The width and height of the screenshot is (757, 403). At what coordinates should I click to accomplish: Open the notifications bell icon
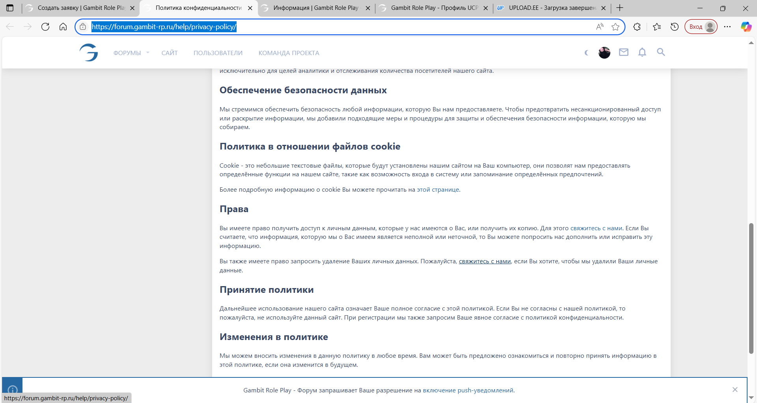pos(642,52)
